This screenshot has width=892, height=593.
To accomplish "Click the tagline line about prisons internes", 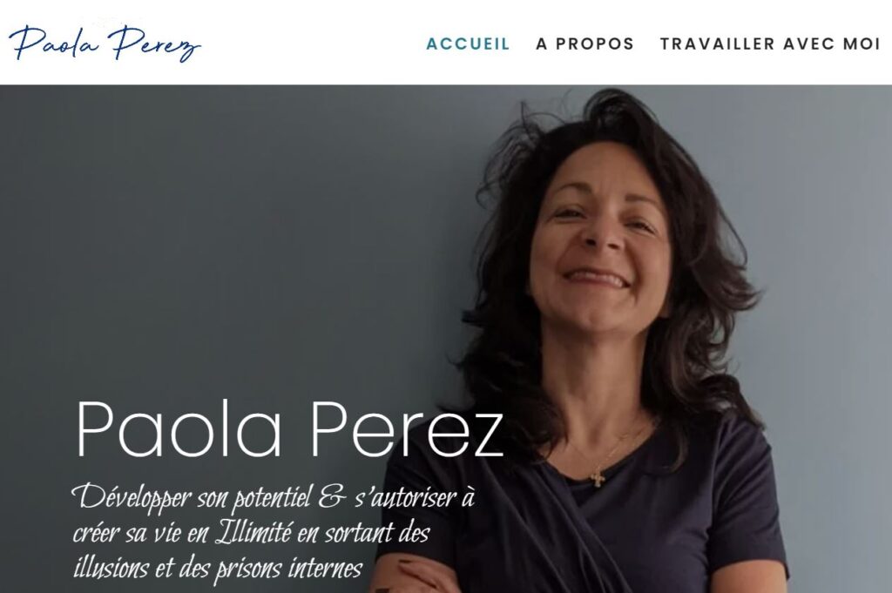I will point(218,569).
